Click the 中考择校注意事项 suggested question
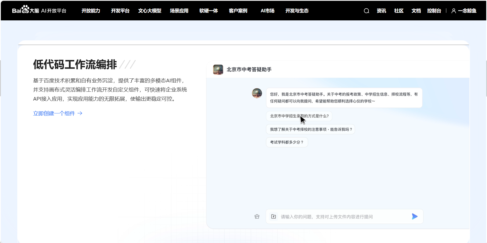487x243 pixels. coord(311,129)
